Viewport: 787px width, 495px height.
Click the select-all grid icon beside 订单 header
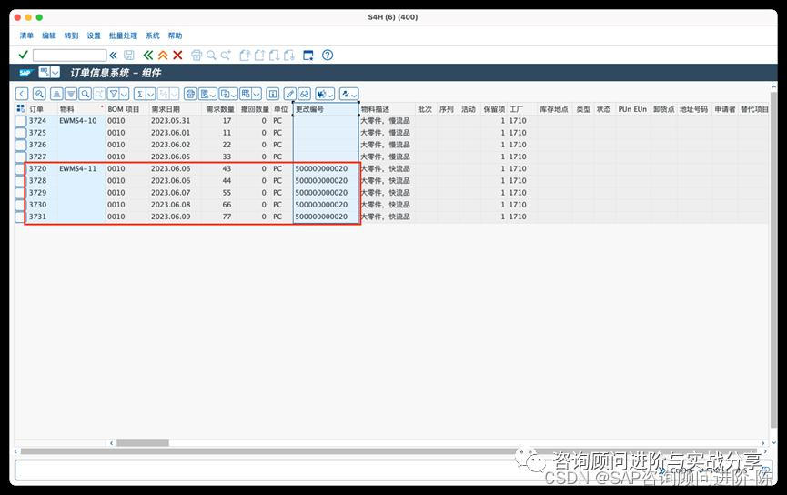[21, 108]
